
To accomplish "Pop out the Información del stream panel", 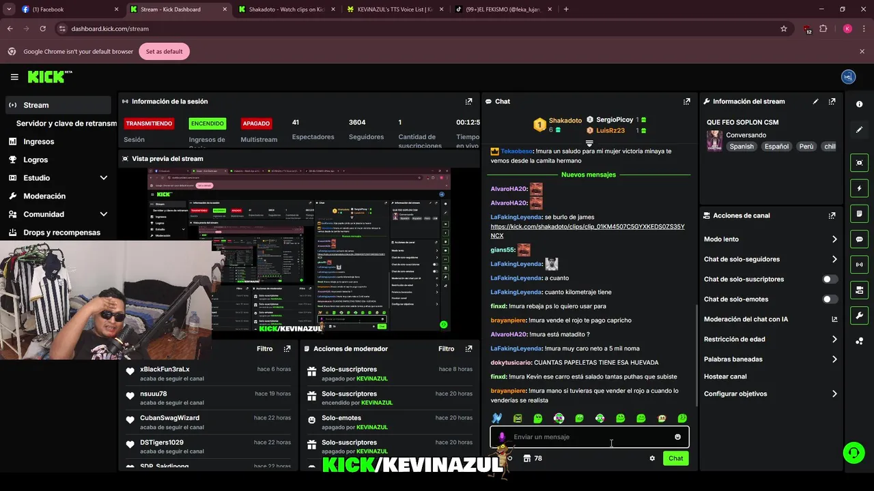I will click(x=832, y=102).
